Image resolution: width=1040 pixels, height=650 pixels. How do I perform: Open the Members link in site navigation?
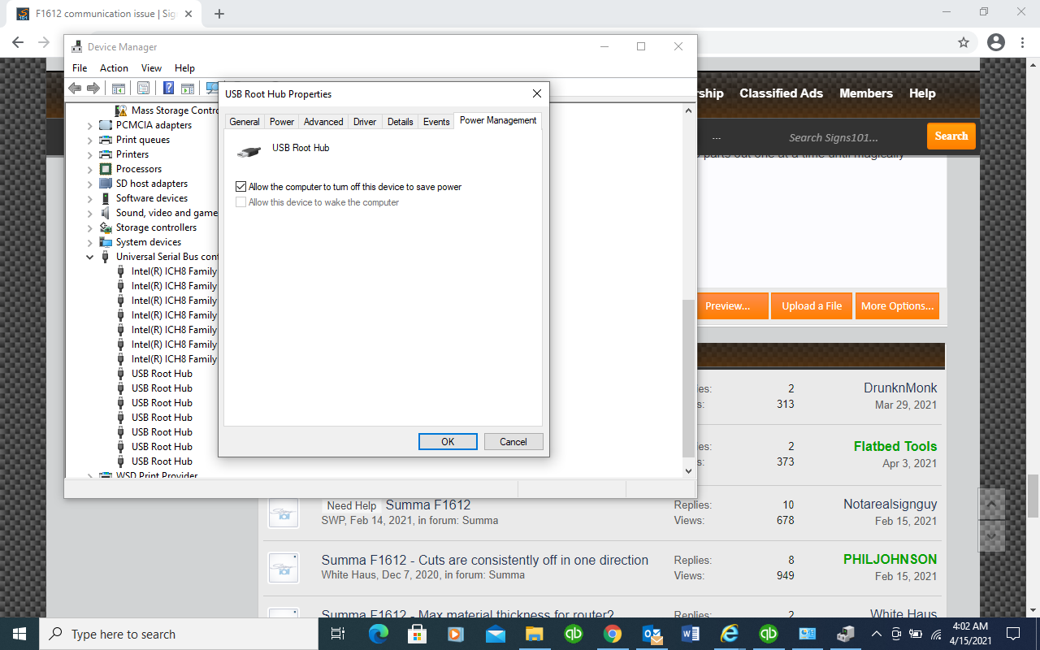pyautogui.click(x=866, y=93)
